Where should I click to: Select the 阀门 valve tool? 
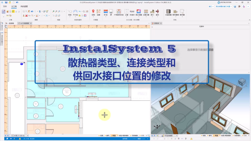152,13
